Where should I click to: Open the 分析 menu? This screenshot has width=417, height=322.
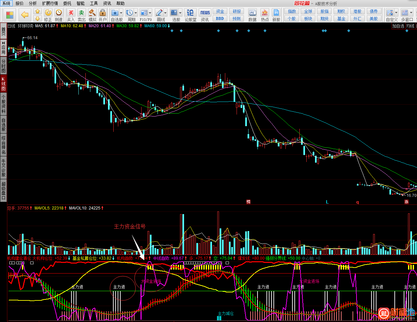(x=33, y=3)
